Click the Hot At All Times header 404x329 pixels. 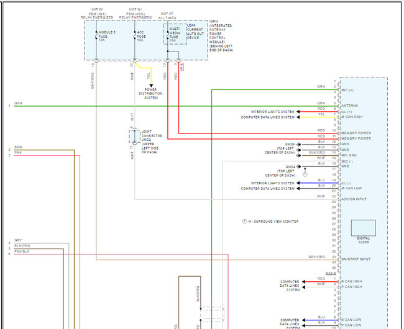[167, 16]
